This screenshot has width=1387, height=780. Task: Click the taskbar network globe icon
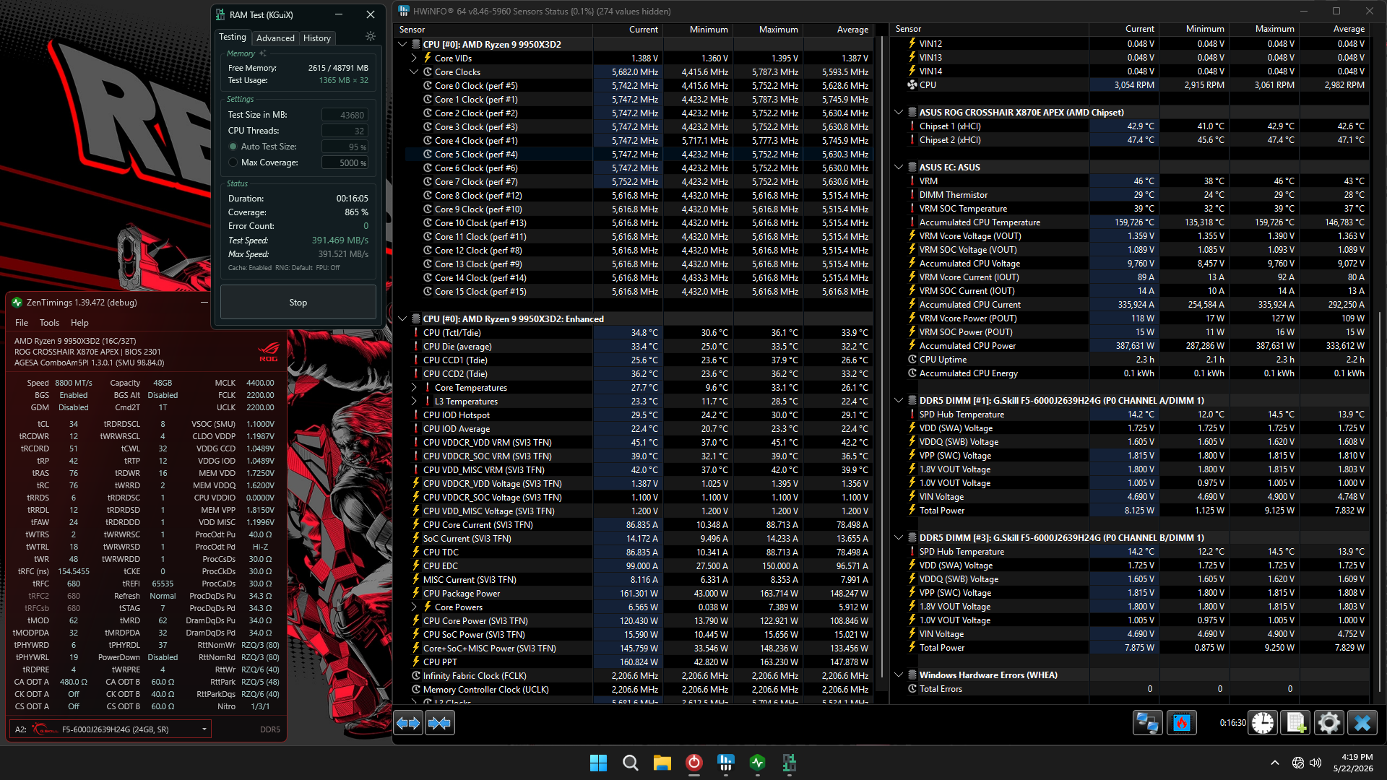coord(1298,763)
